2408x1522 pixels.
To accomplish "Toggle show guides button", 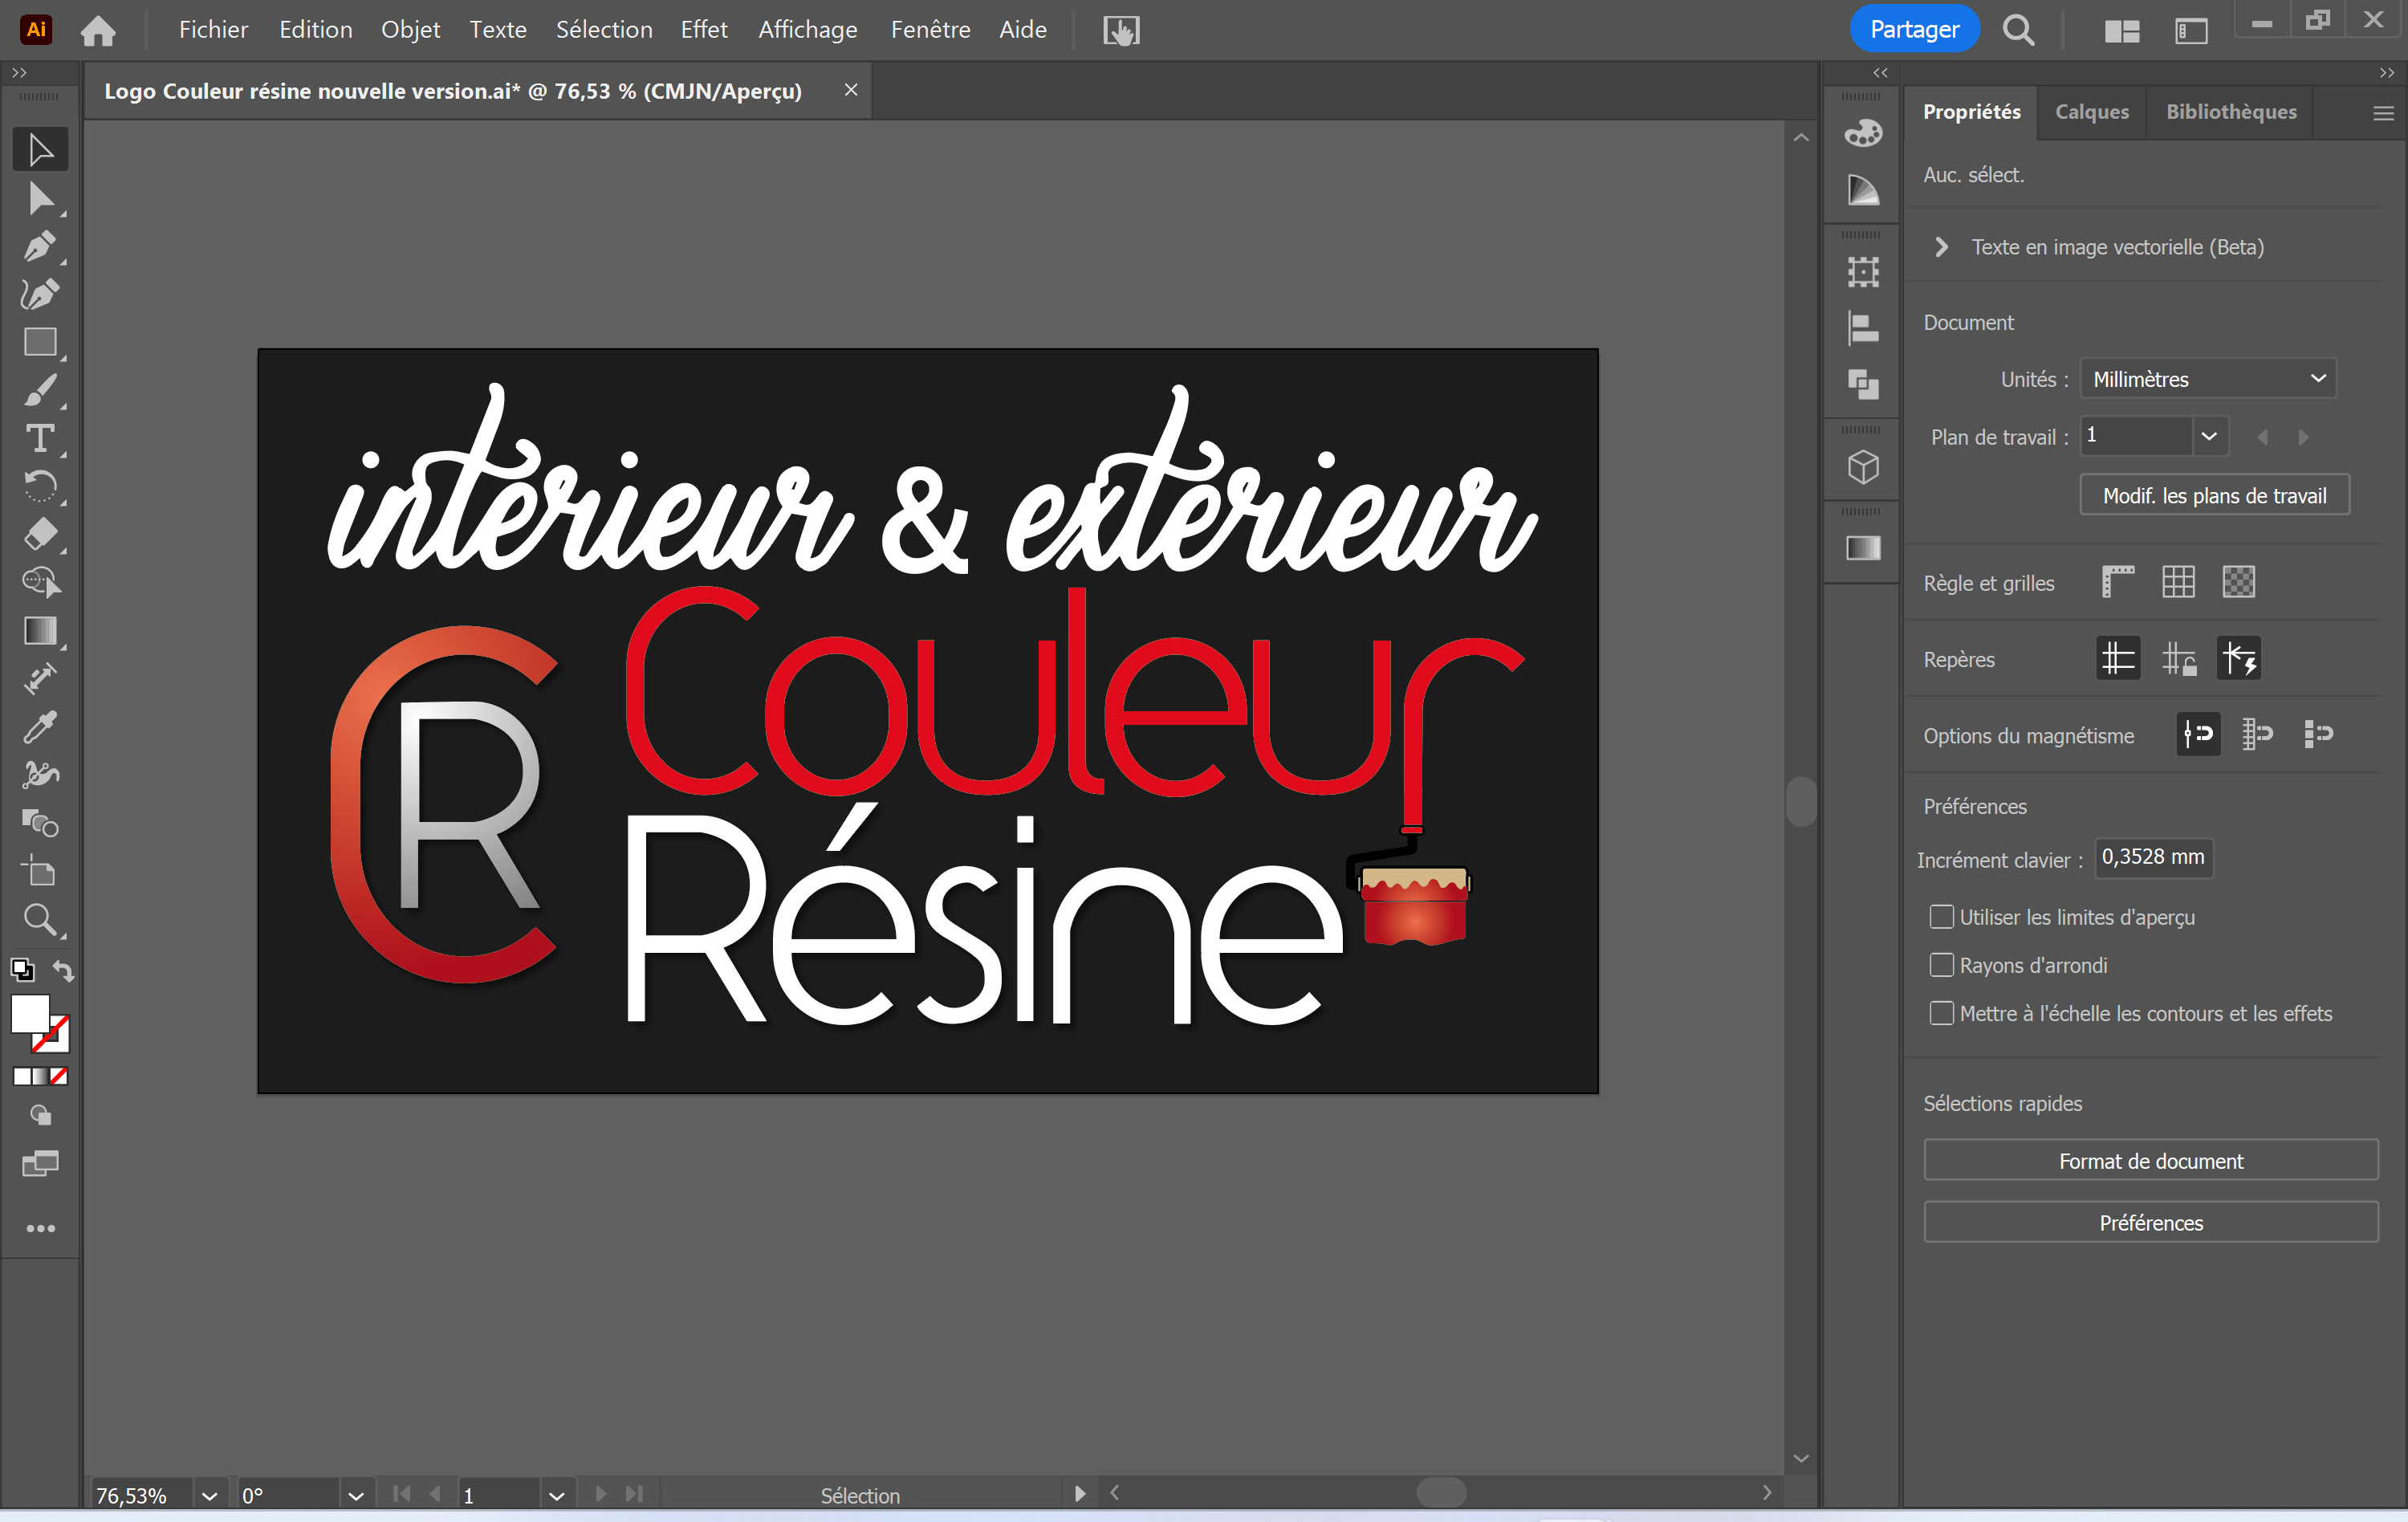I will point(2118,658).
